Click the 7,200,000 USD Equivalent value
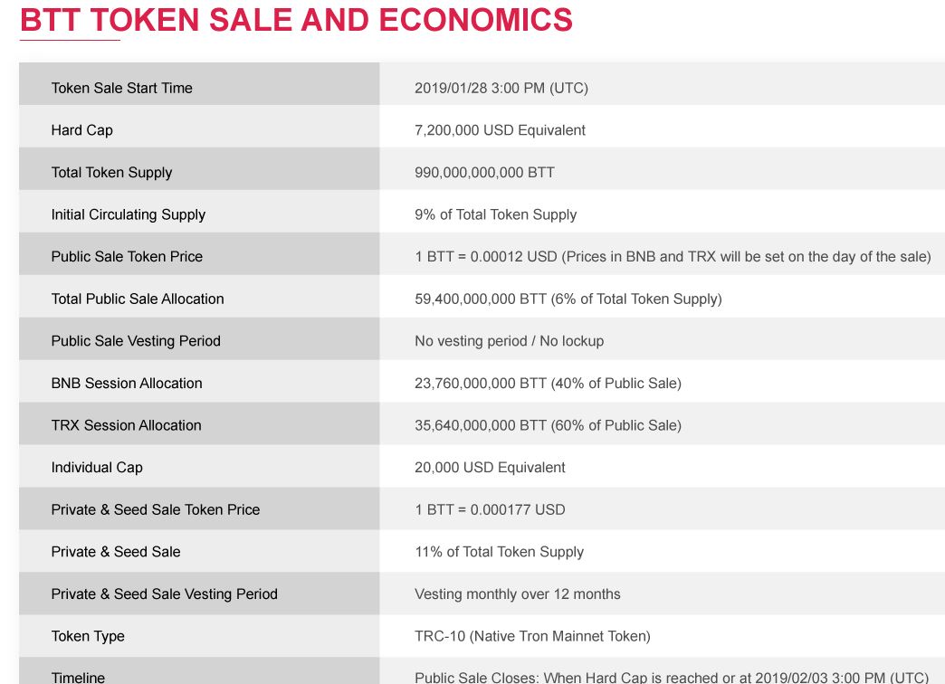945x684 pixels. click(x=500, y=130)
